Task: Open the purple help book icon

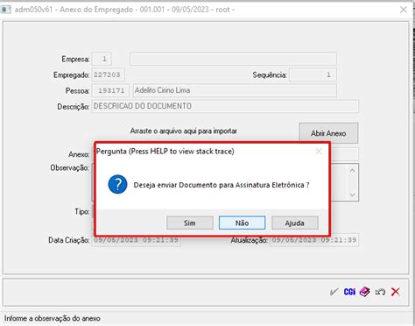Action: tap(364, 292)
